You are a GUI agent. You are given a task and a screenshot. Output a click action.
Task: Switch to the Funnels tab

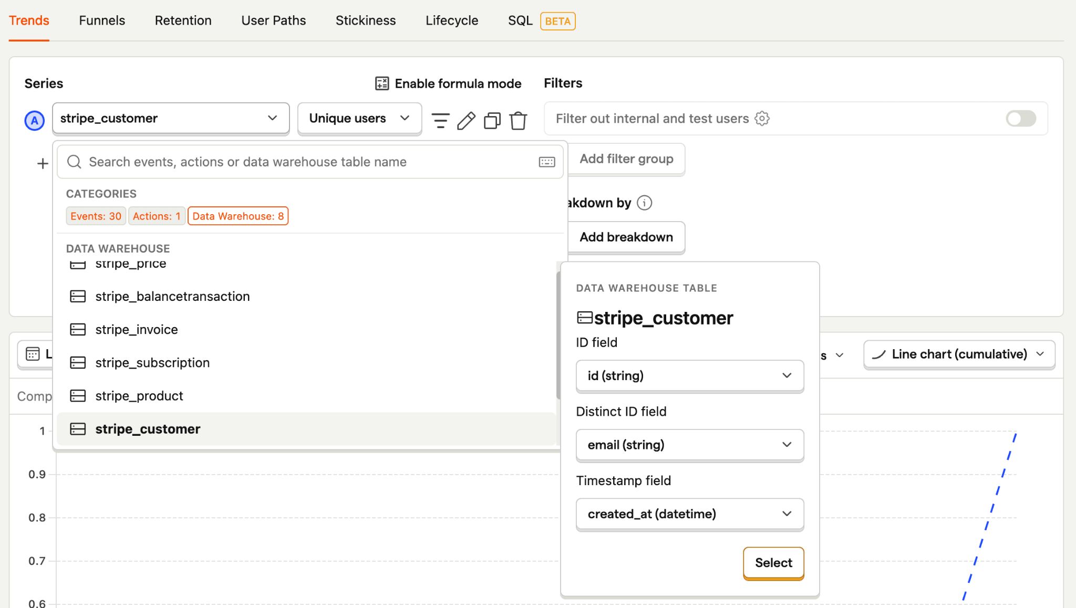(102, 20)
